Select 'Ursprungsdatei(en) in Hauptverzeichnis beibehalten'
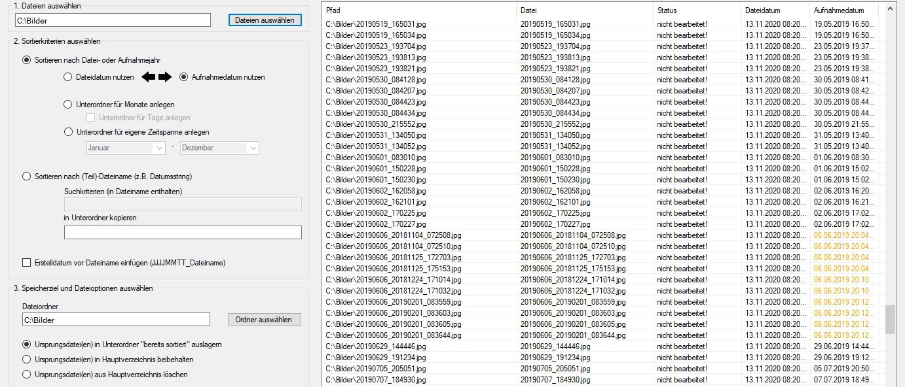This screenshot has height=387, width=905. [x=27, y=359]
